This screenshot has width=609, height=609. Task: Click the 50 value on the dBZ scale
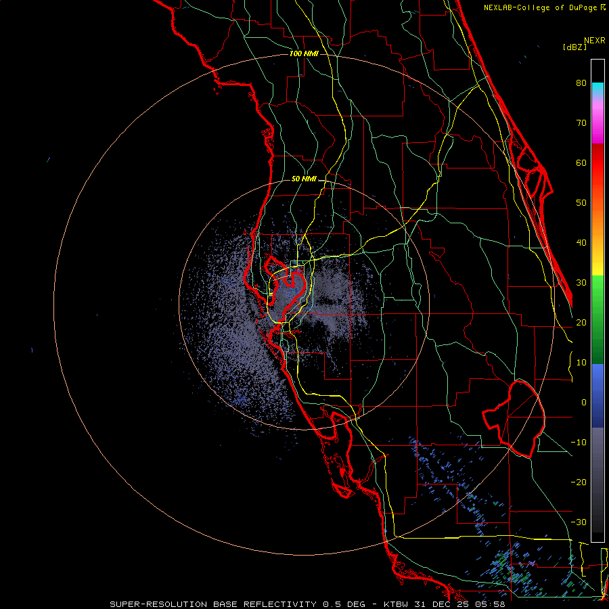(x=581, y=203)
